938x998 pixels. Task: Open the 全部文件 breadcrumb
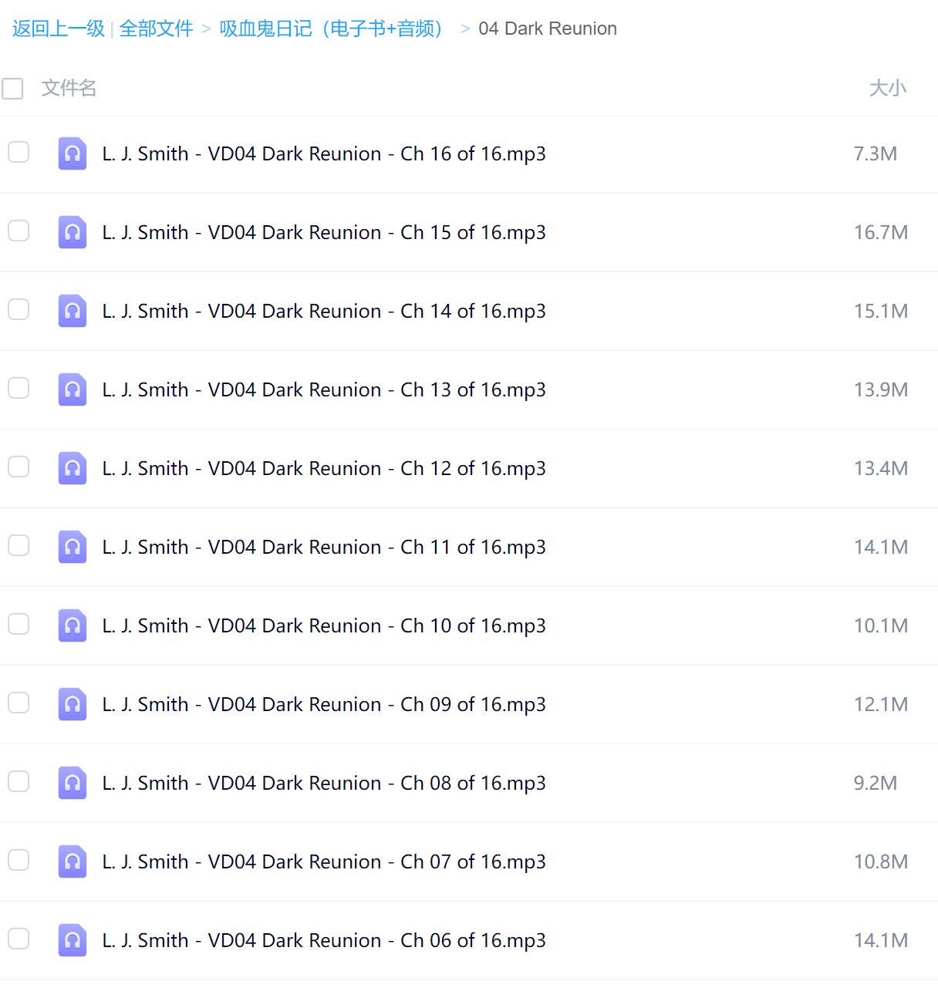[156, 29]
